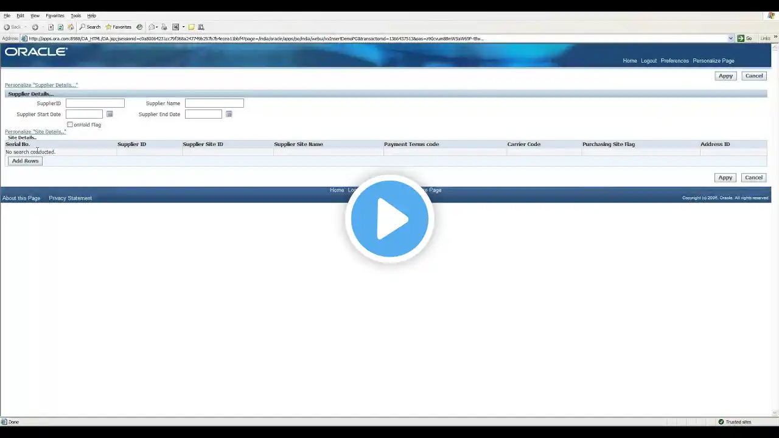The width and height of the screenshot is (779, 438).
Task: Open the Mail toolbar icon
Action: (151, 27)
